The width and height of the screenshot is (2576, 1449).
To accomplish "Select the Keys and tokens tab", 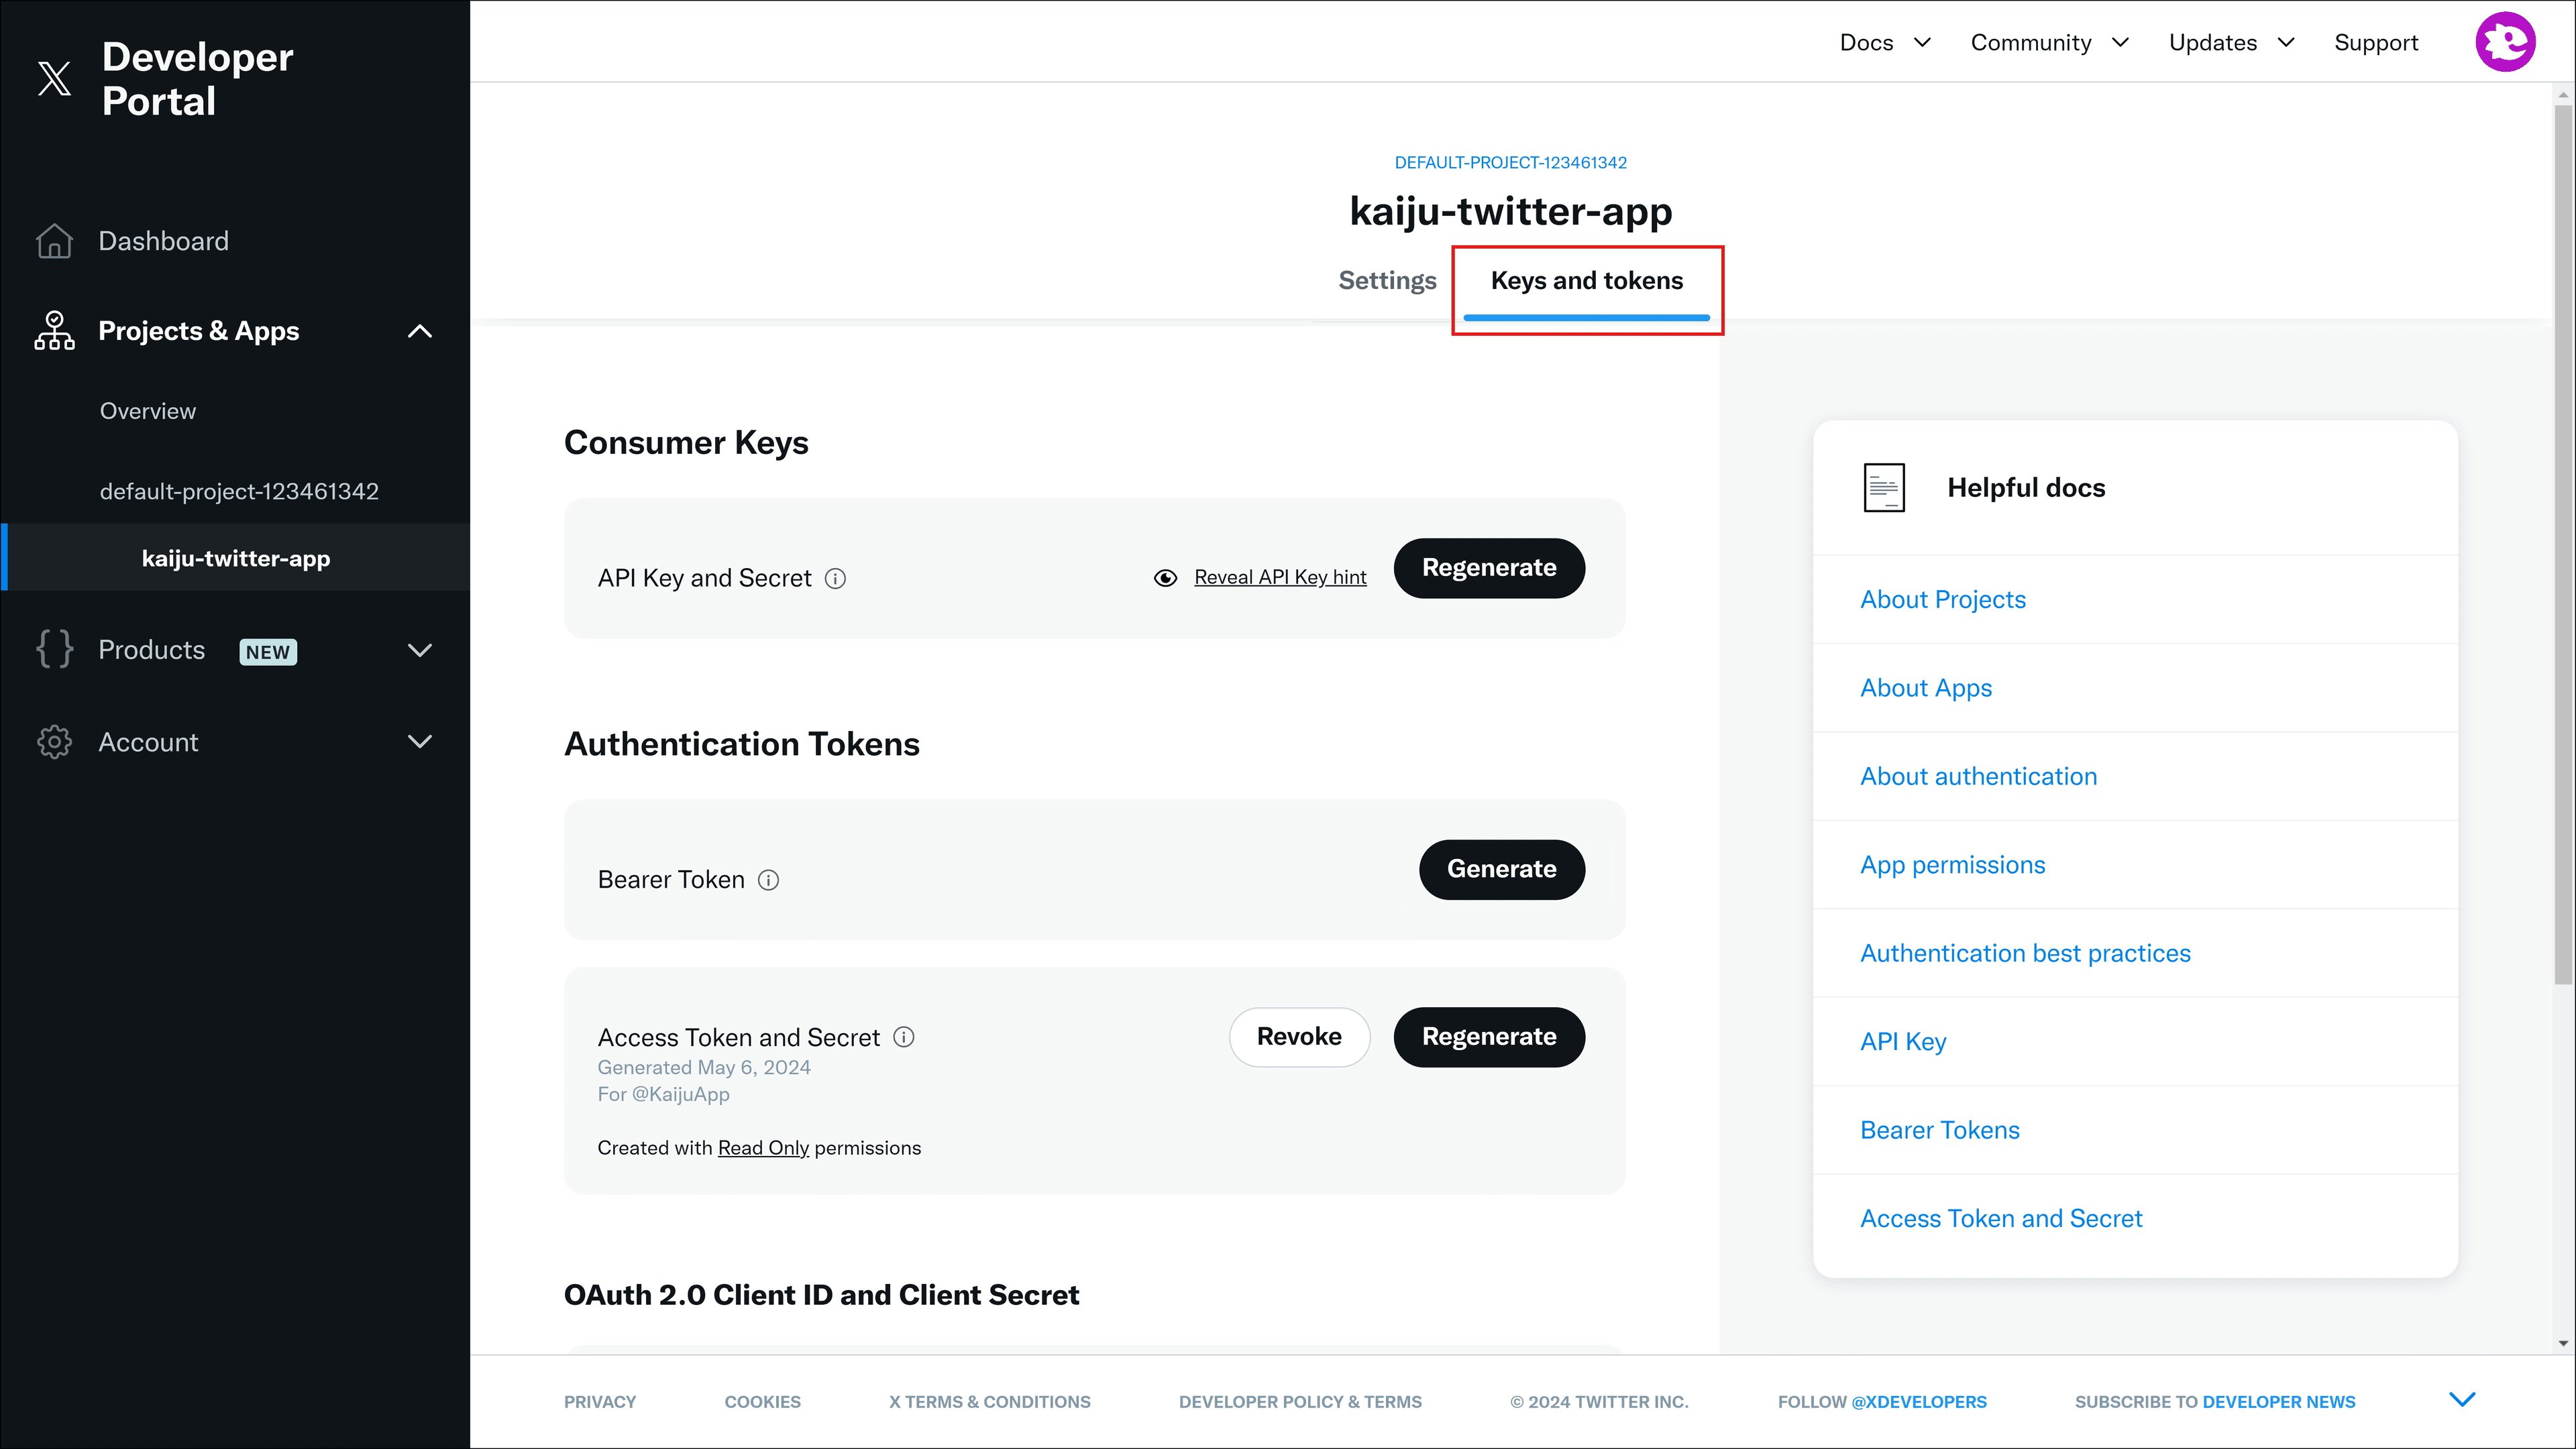I will 1587,281.
